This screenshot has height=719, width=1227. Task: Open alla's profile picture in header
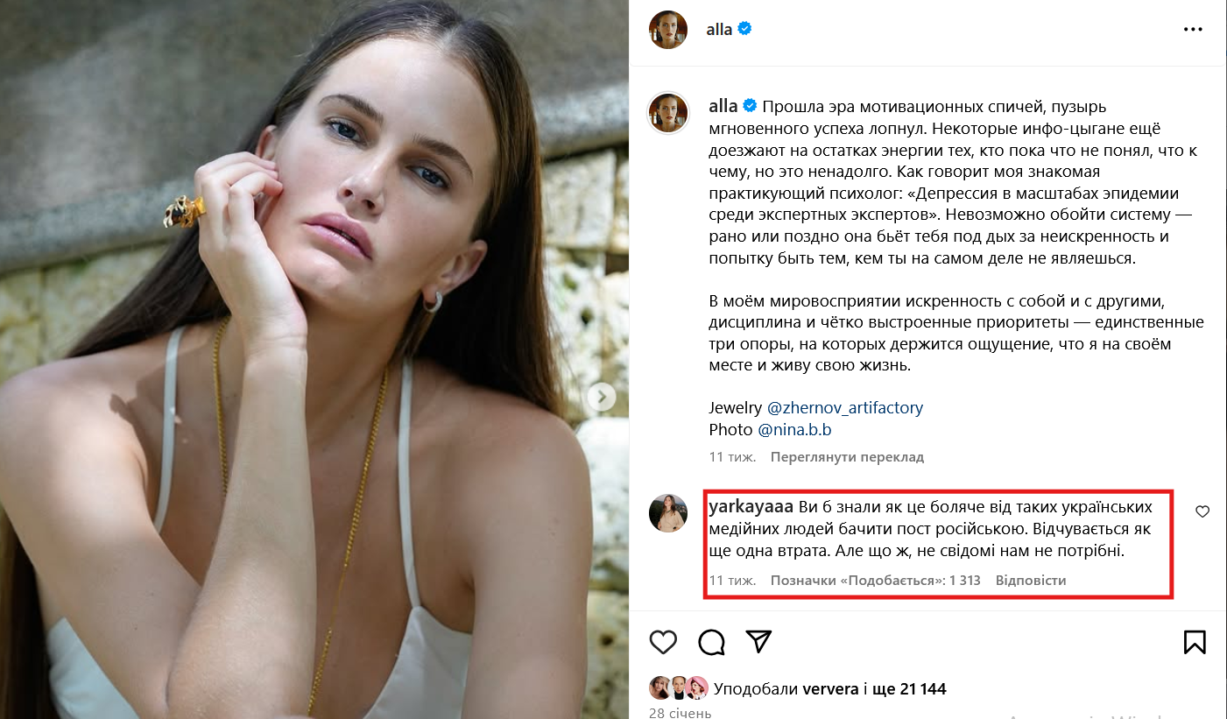[667, 30]
